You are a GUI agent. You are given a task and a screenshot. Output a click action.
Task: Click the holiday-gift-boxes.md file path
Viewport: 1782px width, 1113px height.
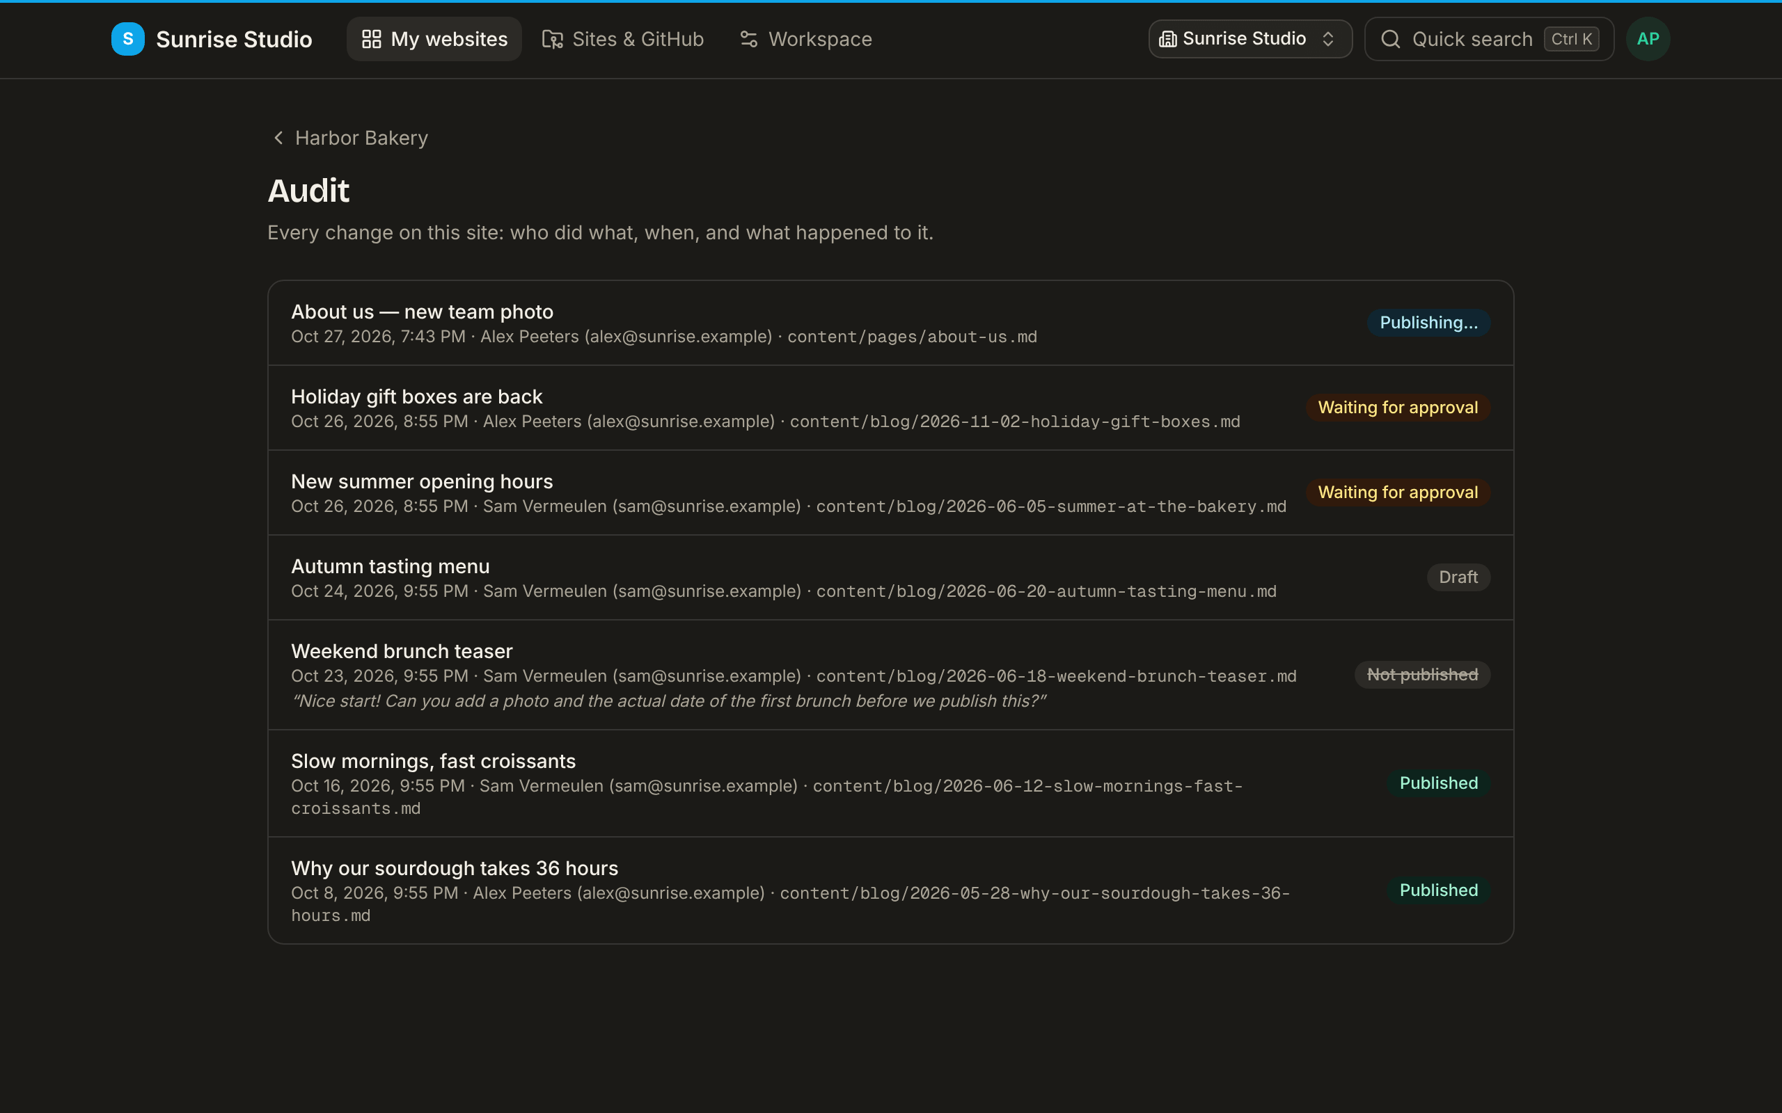[x=1015, y=421]
